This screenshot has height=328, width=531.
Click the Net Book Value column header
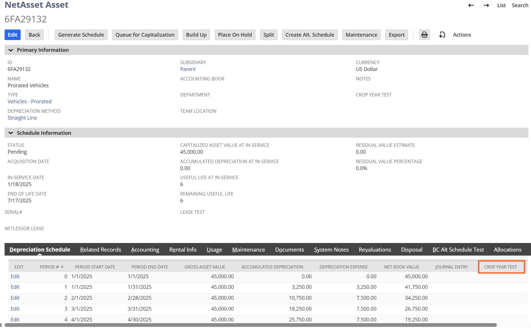point(402,267)
